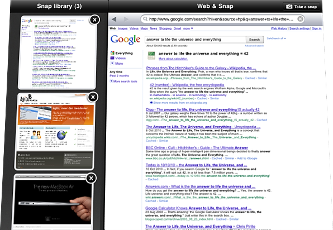Expand More in the left sidebar
This screenshot has height=230, width=333.
click(x=117, y=64)
